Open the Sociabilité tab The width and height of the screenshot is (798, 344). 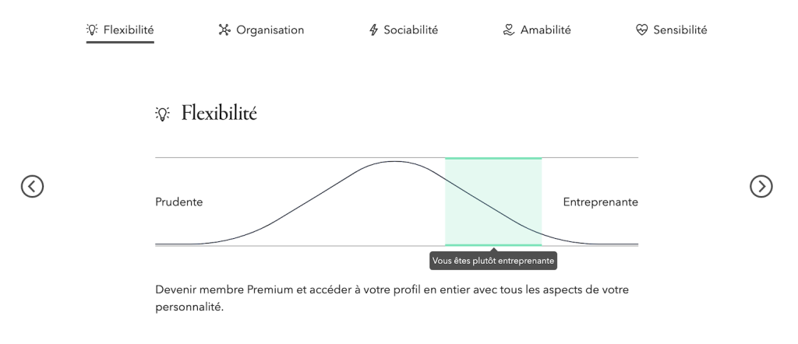click(410, 30)
